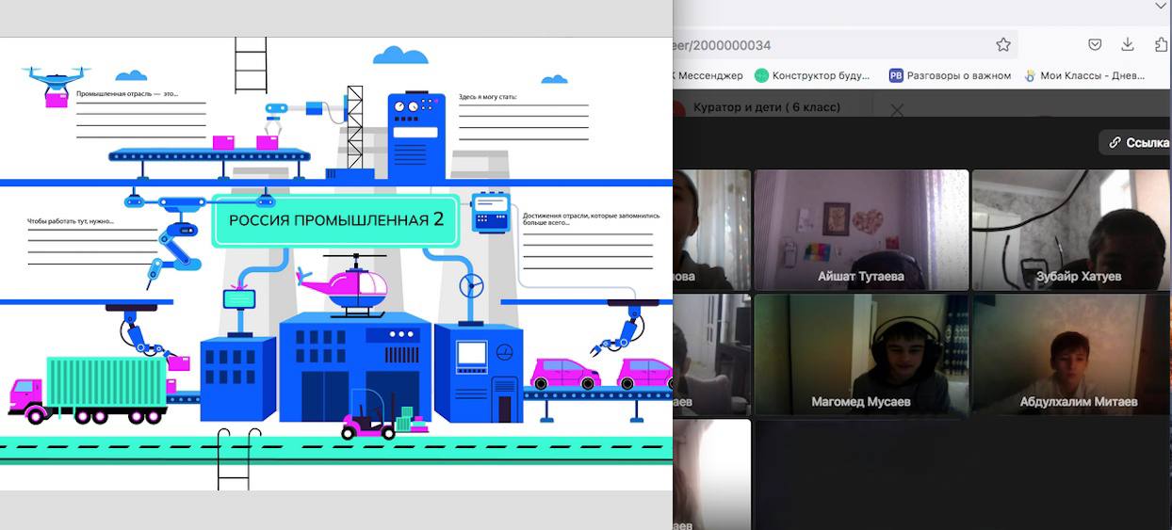Expand the tab list chevron
This screenshot has height=530, width=1172.
pos(1160,6)
